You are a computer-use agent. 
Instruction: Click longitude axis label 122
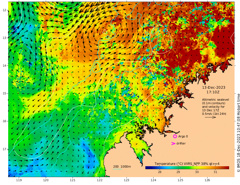(x=100, y=180)
